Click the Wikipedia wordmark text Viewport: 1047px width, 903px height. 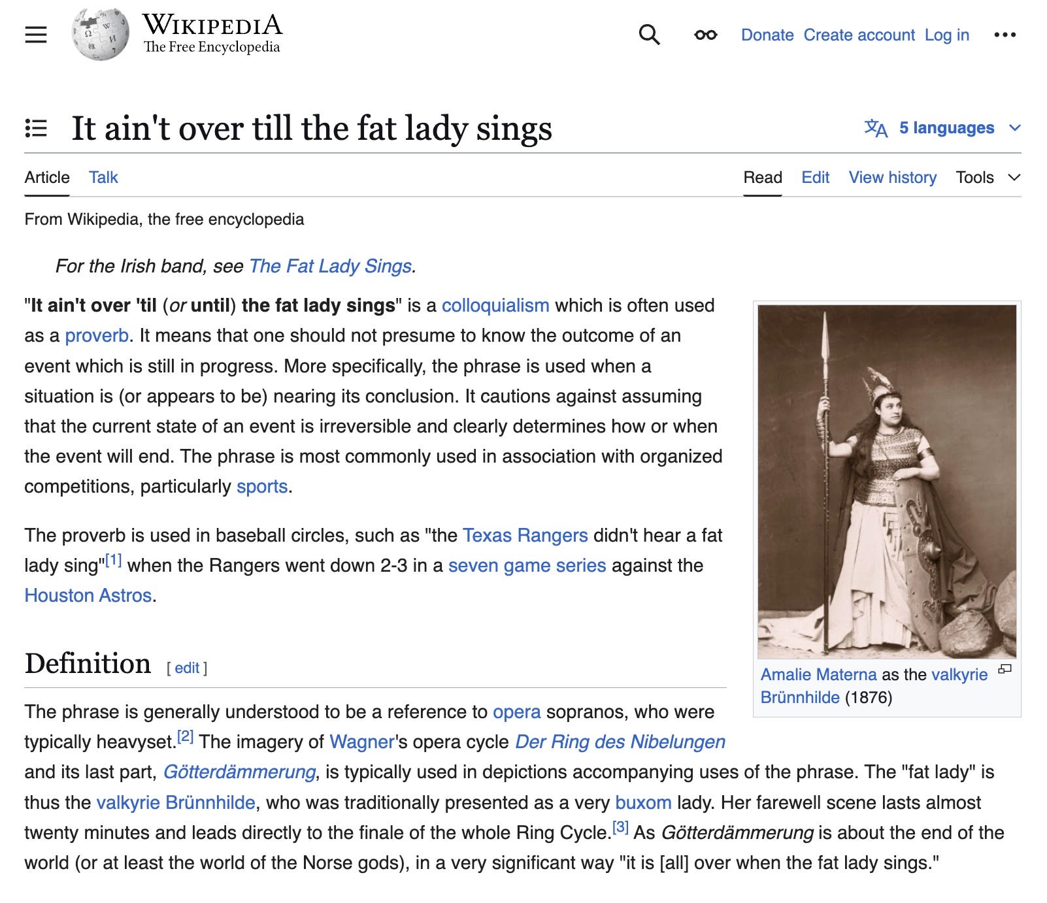point(212,25)
